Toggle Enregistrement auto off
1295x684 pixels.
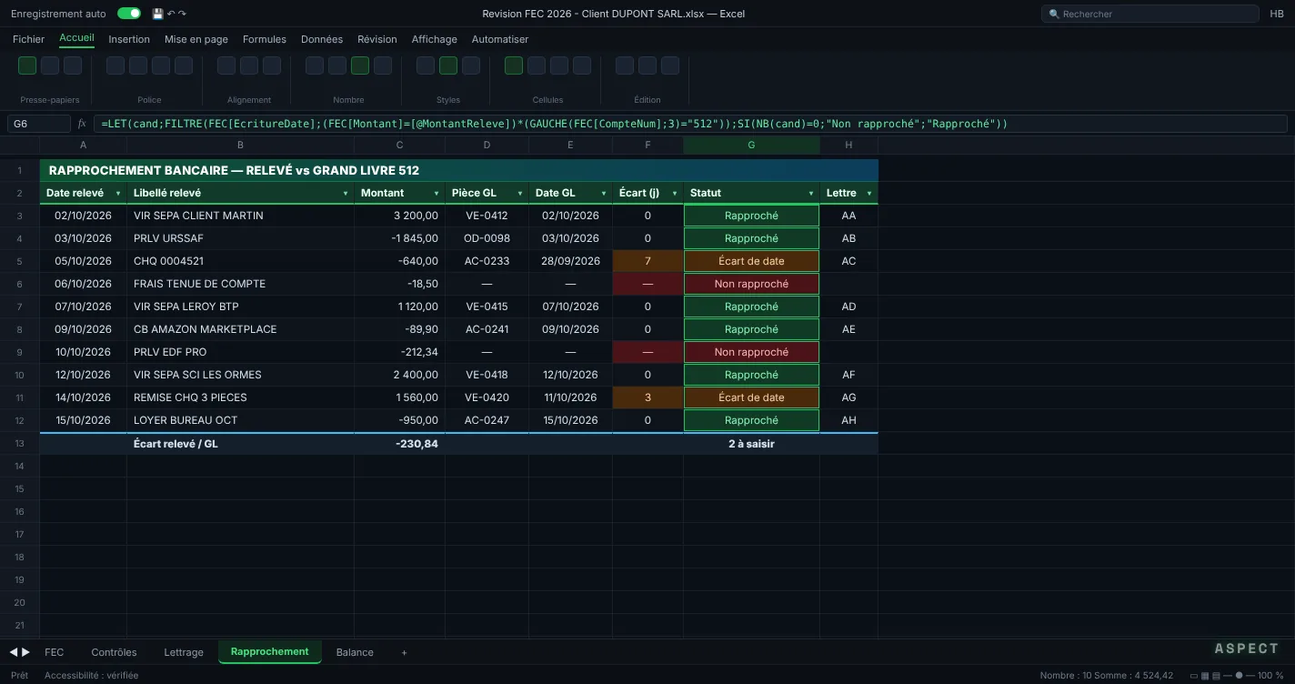click(129, 14)
